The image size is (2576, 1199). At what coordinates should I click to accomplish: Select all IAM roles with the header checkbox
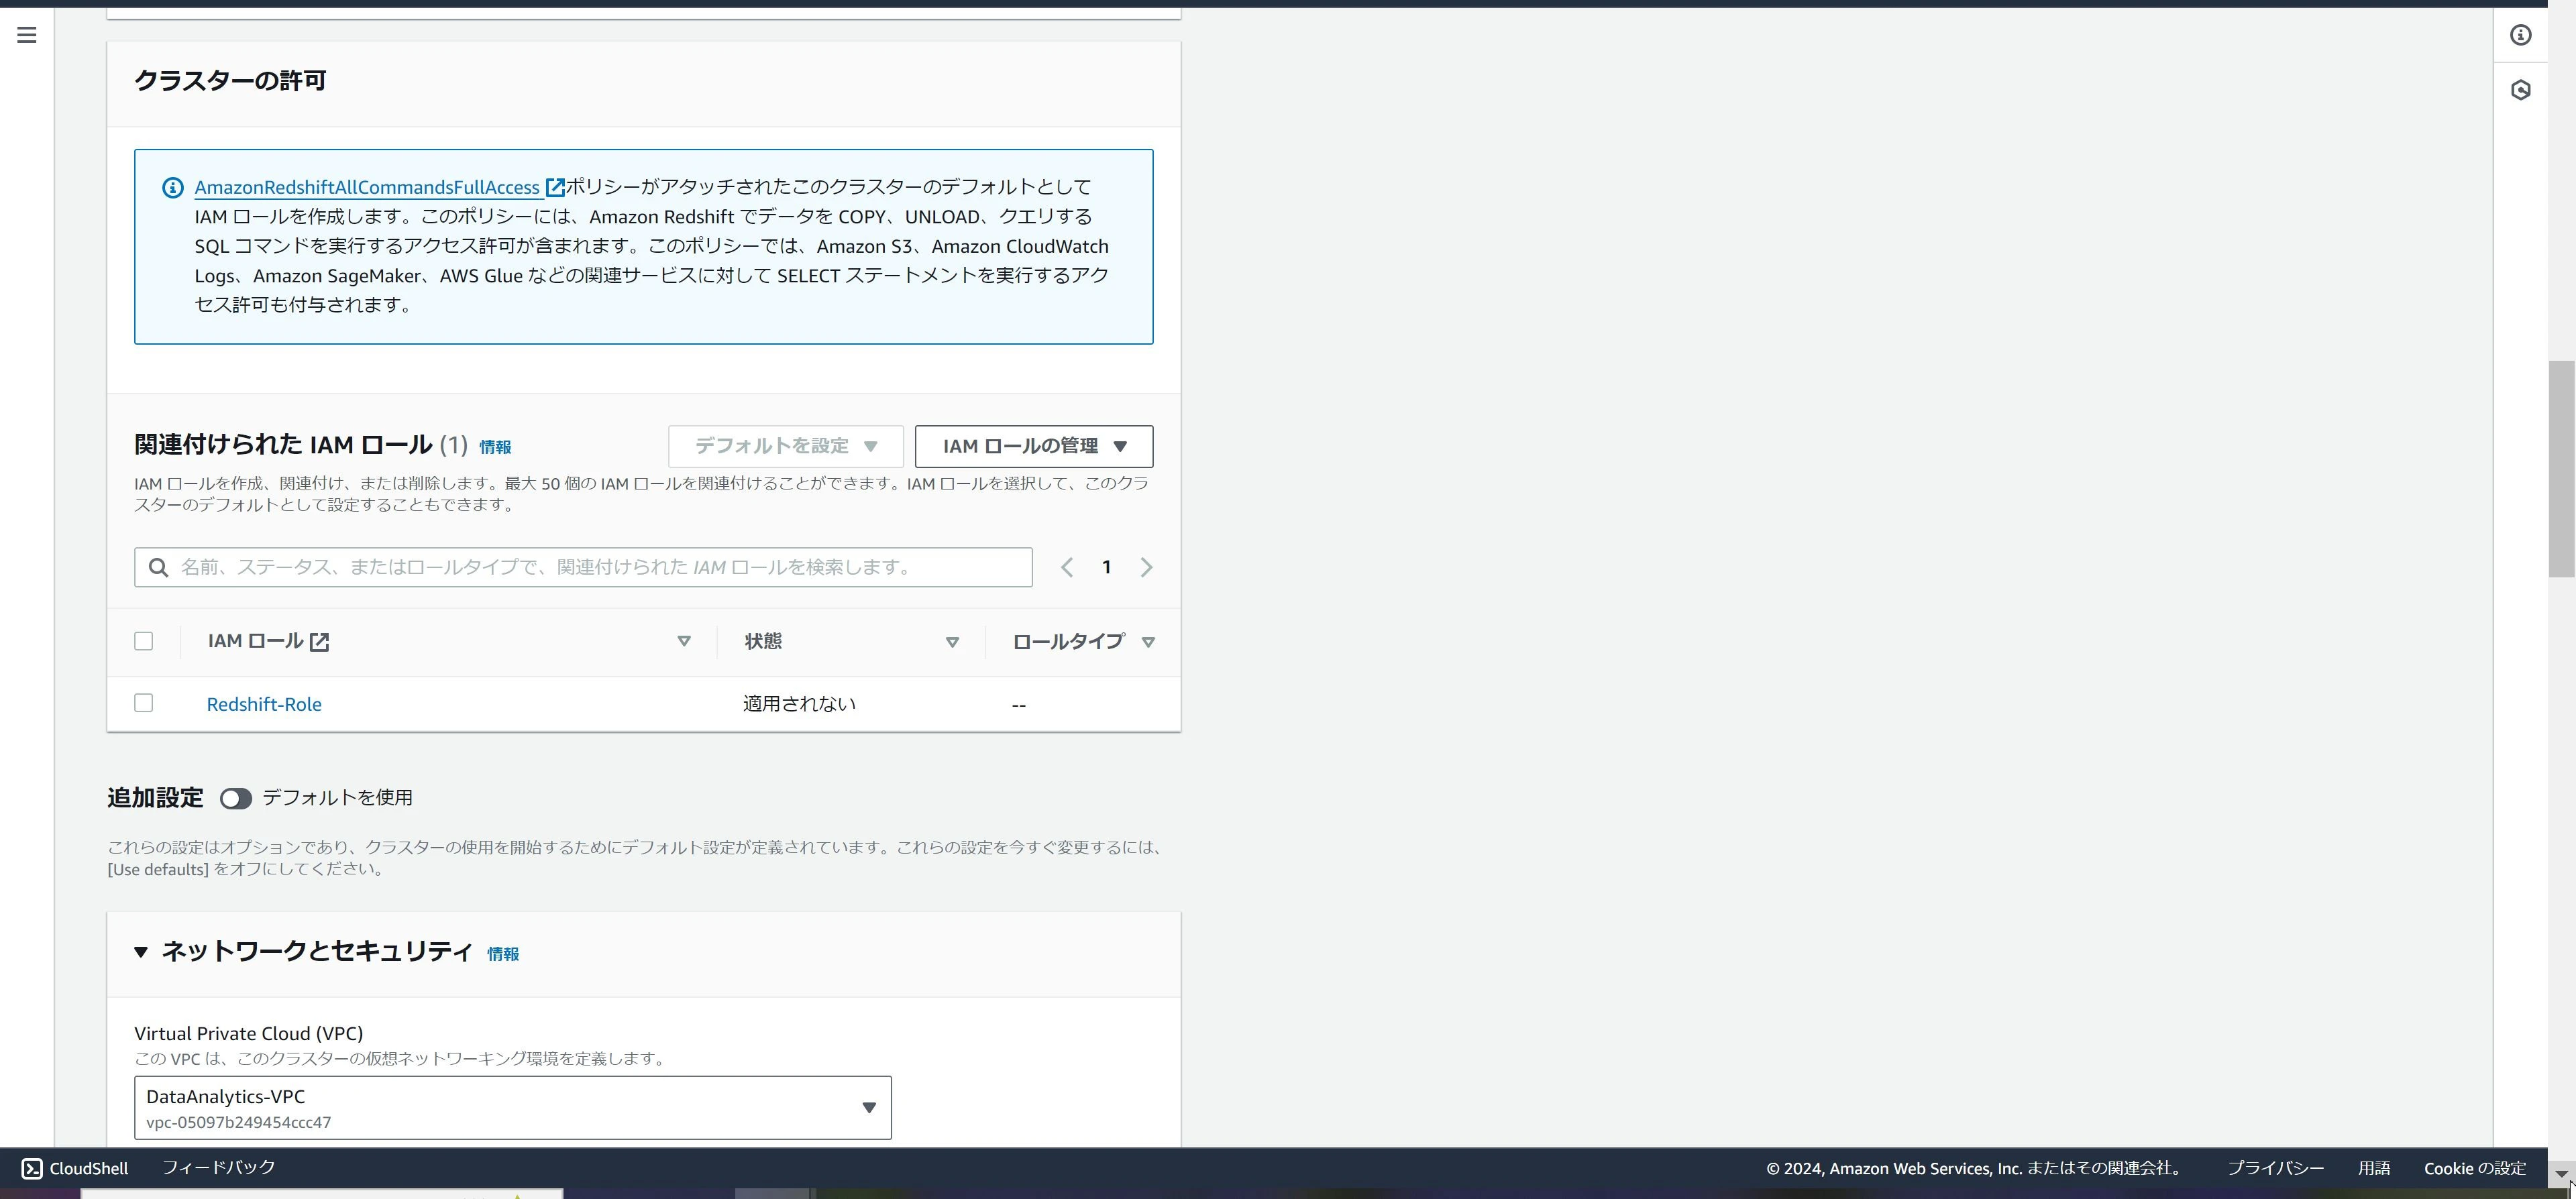click(144, 641)
